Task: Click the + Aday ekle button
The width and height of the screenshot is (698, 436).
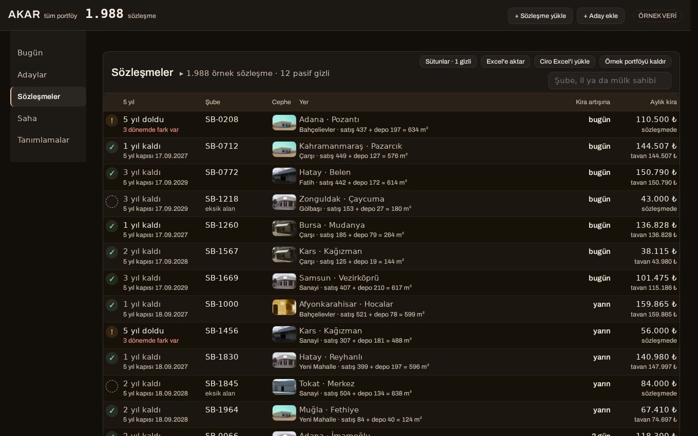Action: click(600, 16)
